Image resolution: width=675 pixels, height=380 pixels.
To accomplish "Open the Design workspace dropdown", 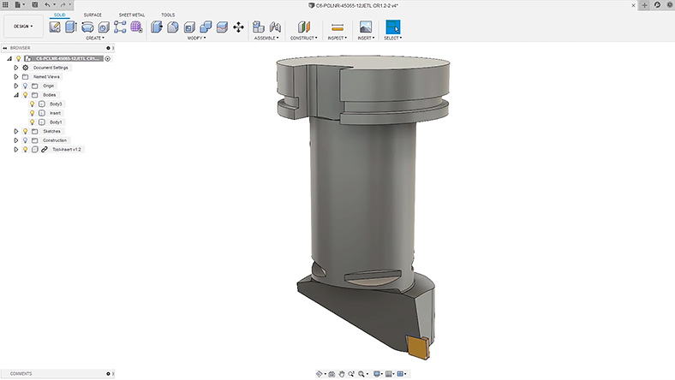I will click(x=23, y=27).
